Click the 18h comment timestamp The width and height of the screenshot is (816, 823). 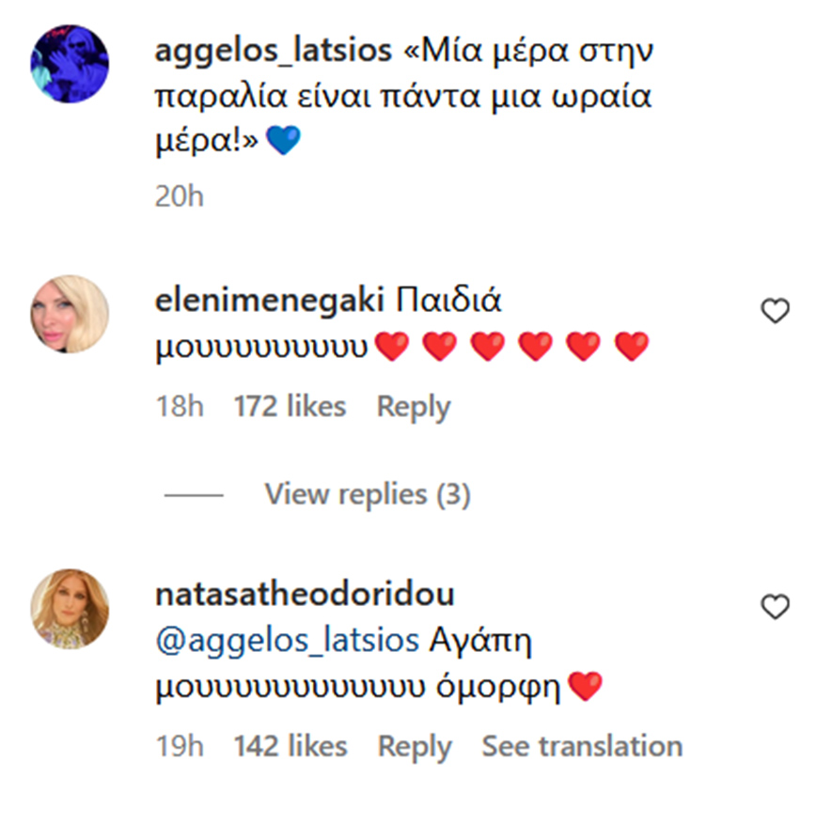(x=179, y=407)
